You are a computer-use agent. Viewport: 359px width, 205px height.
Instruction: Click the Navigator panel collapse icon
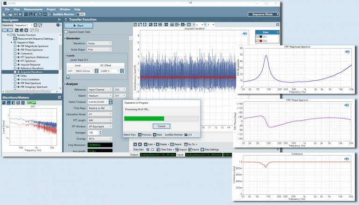[x=59, y=20]
